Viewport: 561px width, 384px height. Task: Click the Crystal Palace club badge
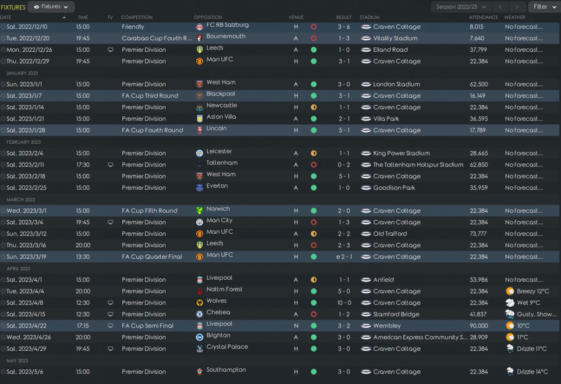pos(199,349)
